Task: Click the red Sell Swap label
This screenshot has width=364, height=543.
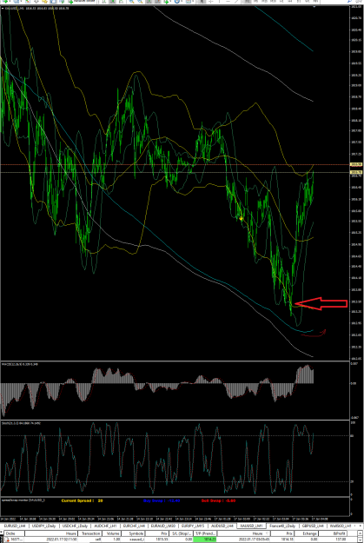Action: (218, 500)
